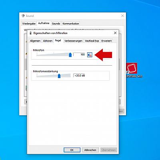The width and height of the screenshot is (160, 160).
Task: Switch to the VoizReal Exp tab
Action: point(92,41)
